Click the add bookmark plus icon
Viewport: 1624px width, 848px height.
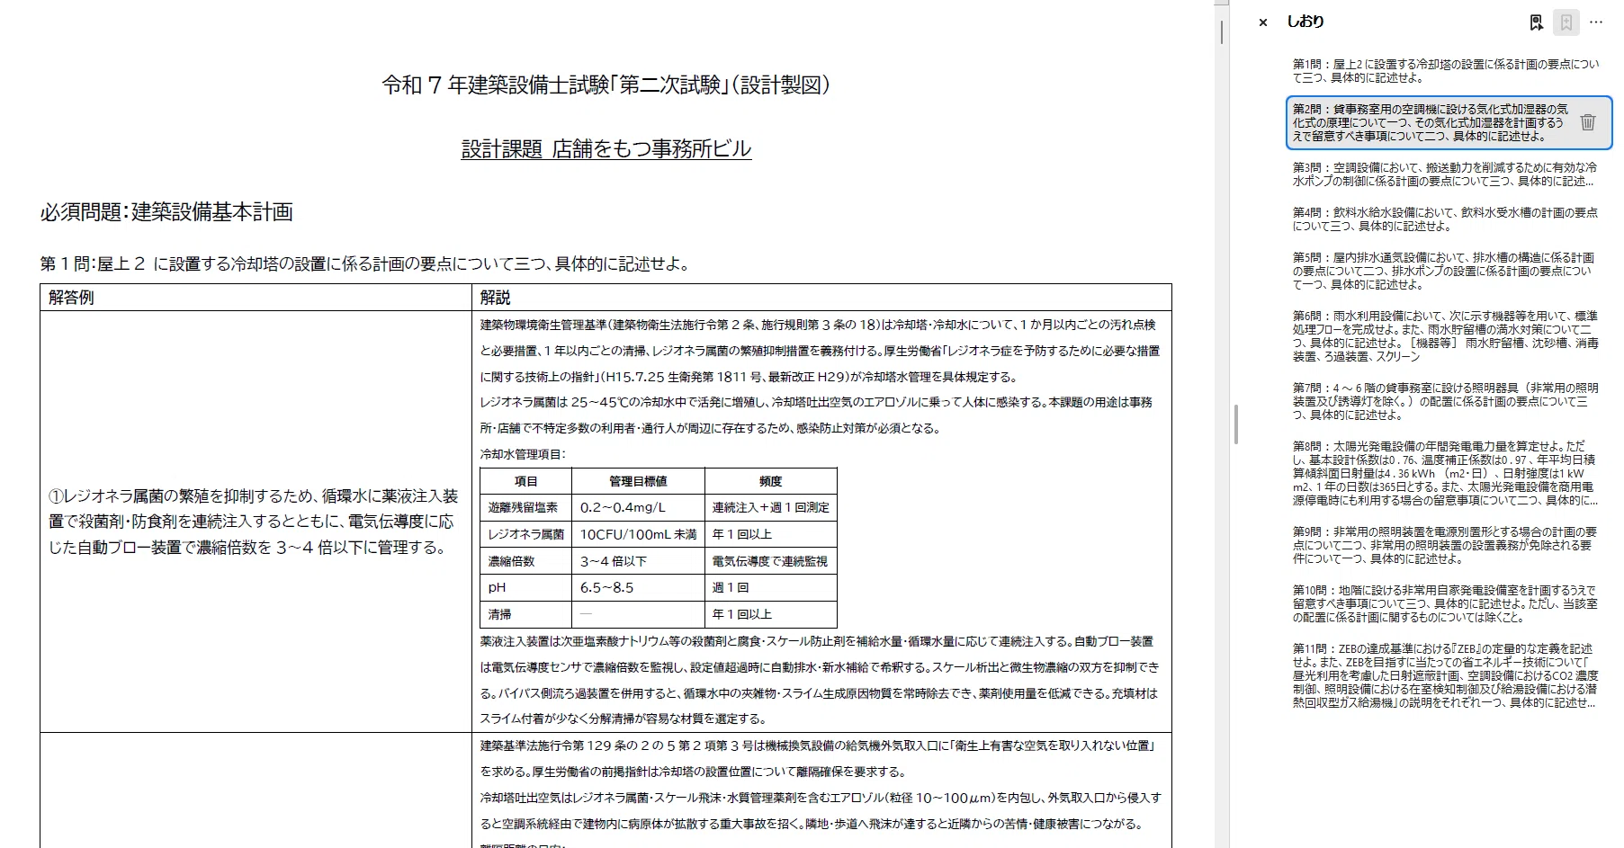1566,22
